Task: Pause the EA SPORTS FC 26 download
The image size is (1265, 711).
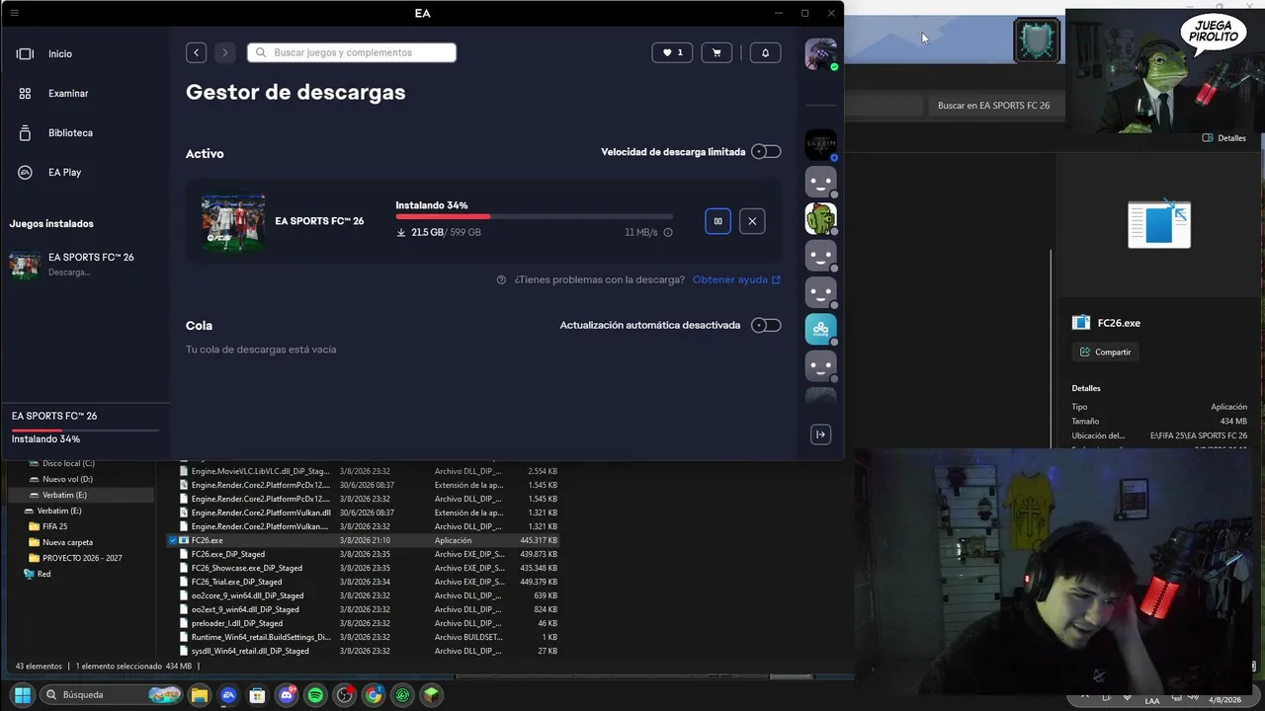Action: (717, 221)
